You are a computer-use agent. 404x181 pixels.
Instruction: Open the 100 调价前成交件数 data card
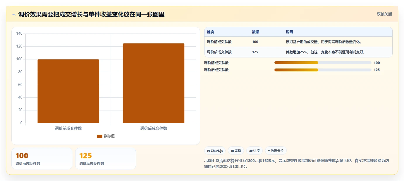(42, 159)
